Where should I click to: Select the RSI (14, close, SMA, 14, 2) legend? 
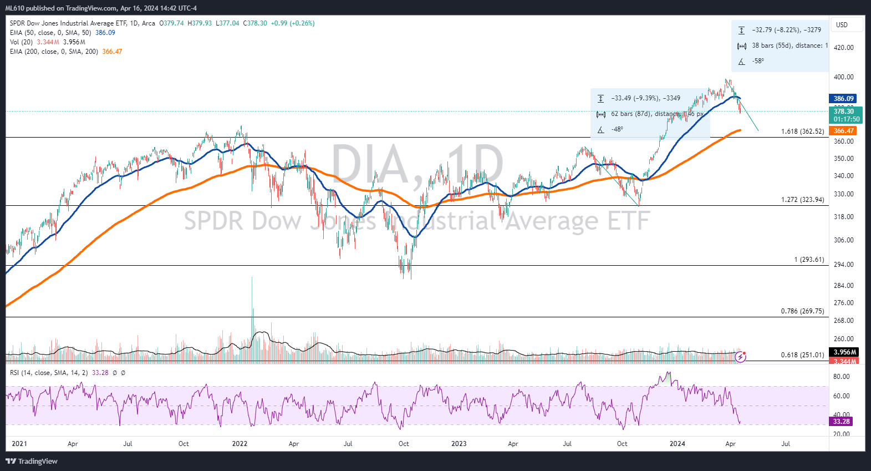pyautogui.click(x=49, y=373)
